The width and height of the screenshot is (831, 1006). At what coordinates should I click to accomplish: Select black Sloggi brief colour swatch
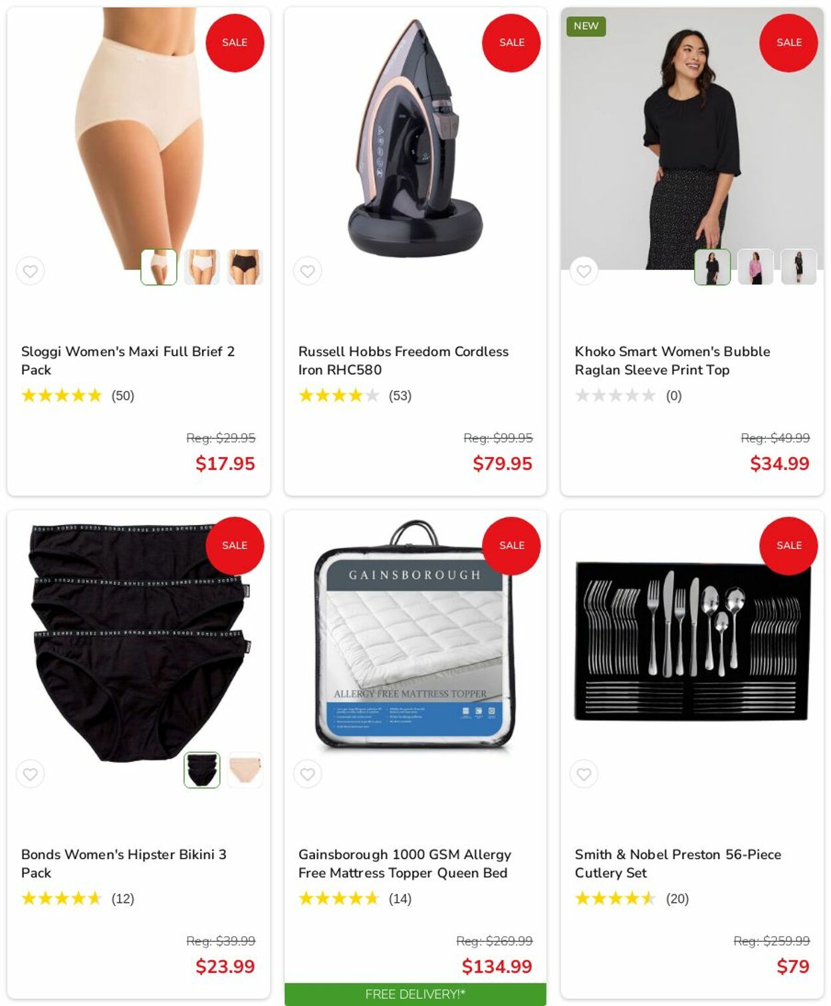tap(245, 267)
